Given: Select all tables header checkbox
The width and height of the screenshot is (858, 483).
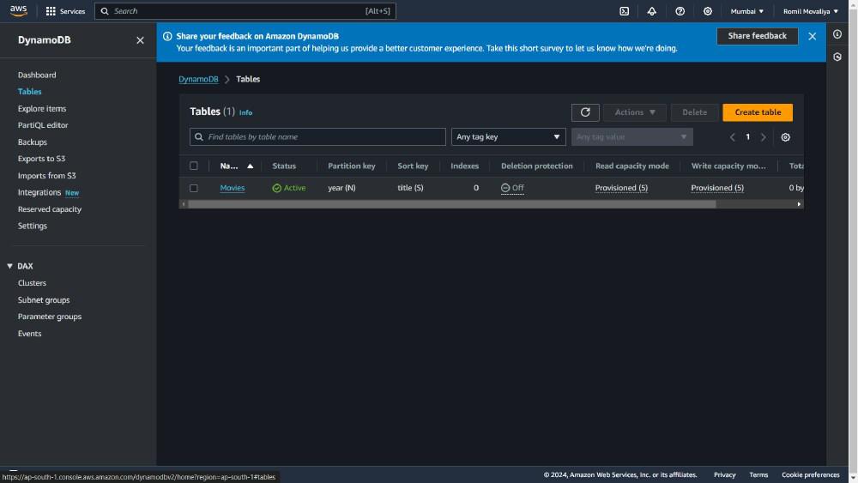Looking at the screenshot, I should [194, 166].
